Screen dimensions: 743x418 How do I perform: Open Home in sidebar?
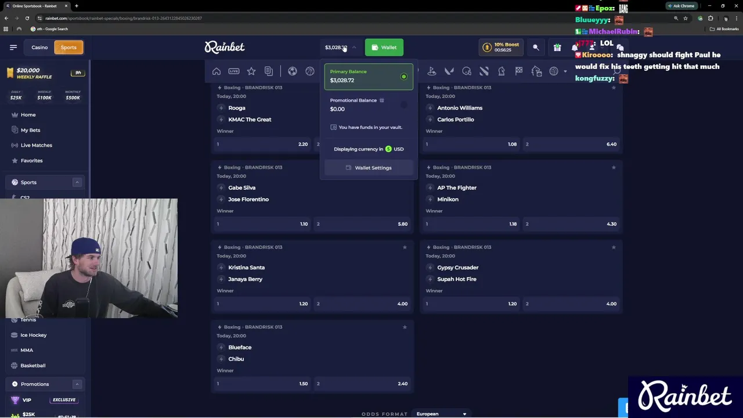[x=28, y=115]
